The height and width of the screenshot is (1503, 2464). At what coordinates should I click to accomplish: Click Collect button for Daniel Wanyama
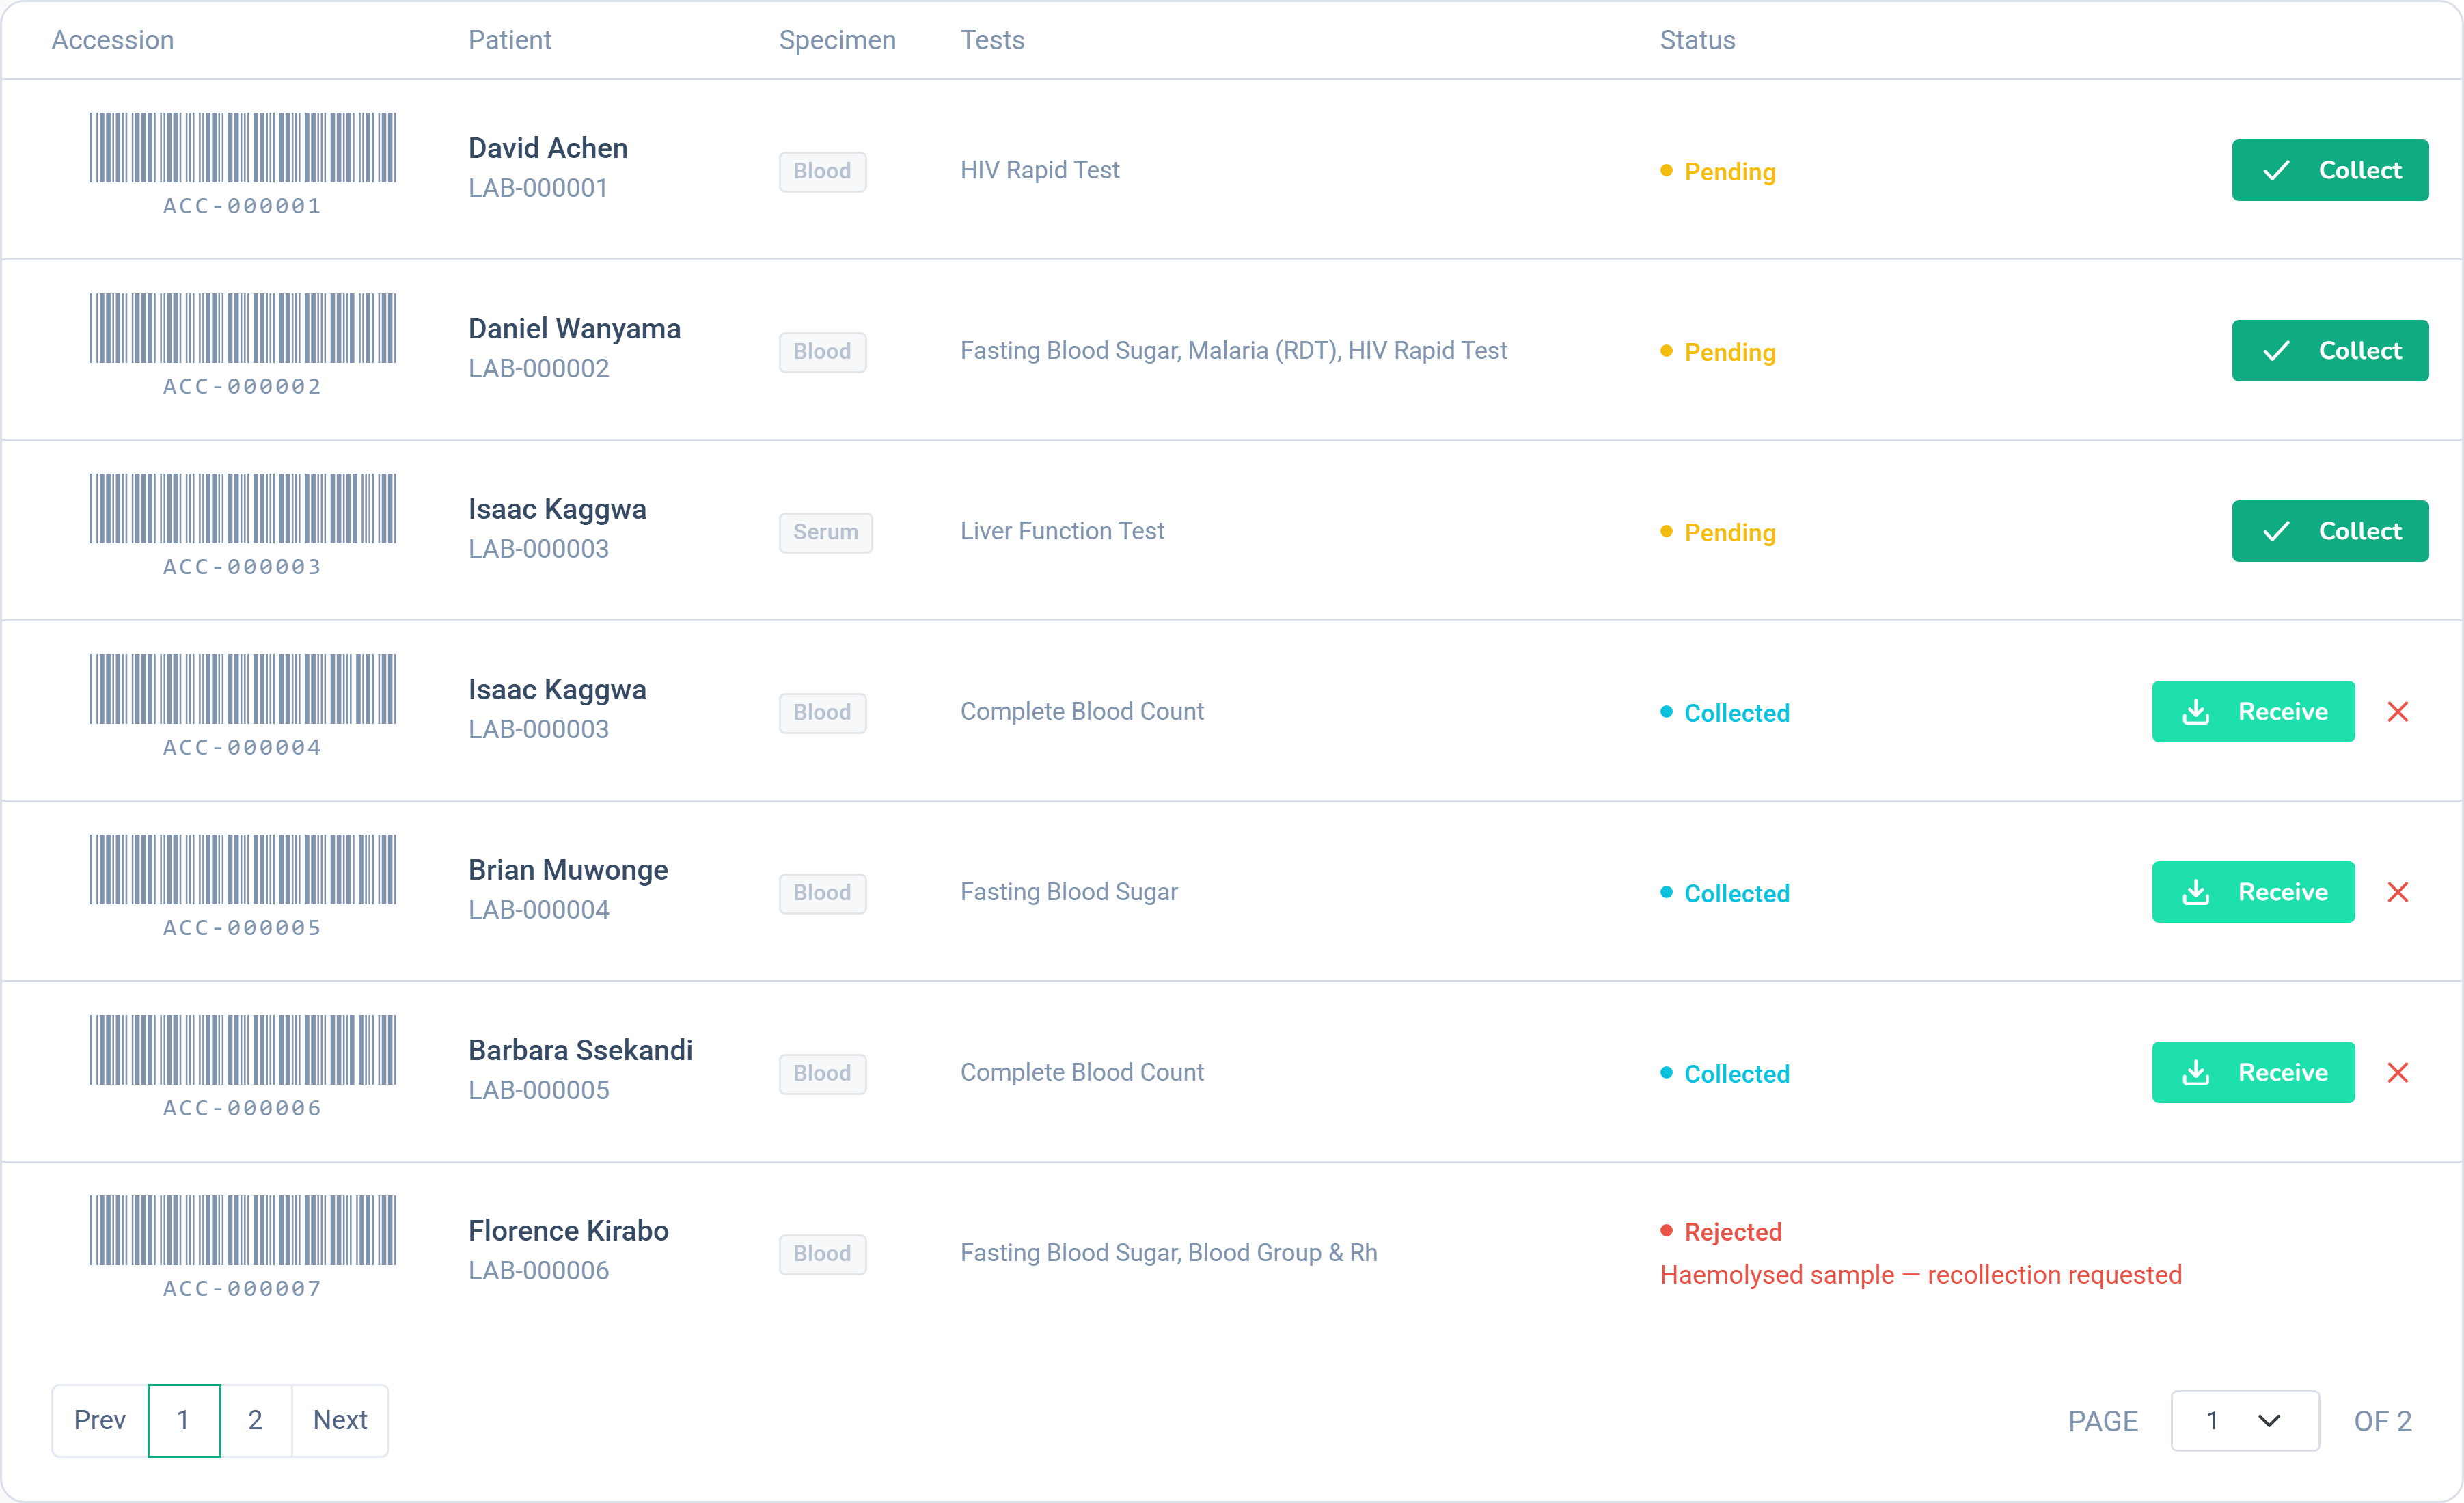2329,351
